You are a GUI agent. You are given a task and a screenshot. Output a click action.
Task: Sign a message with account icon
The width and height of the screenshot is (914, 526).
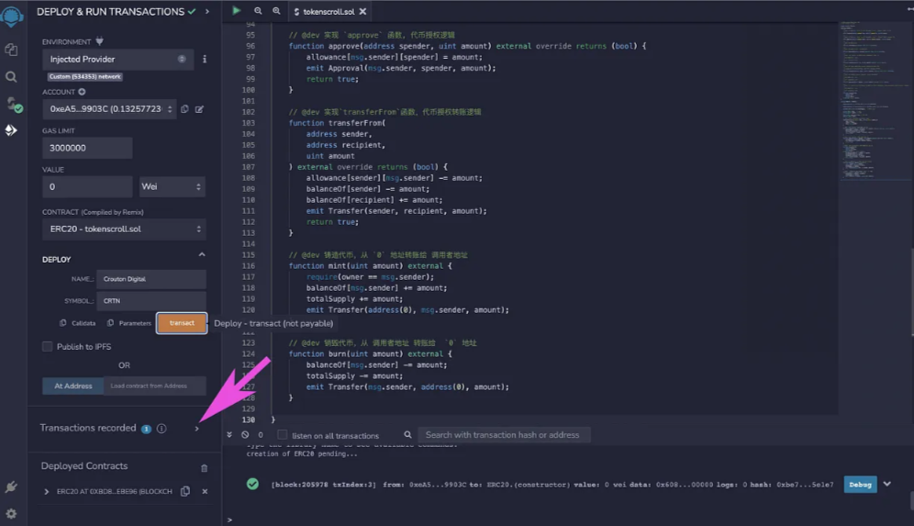click(199, 109)
